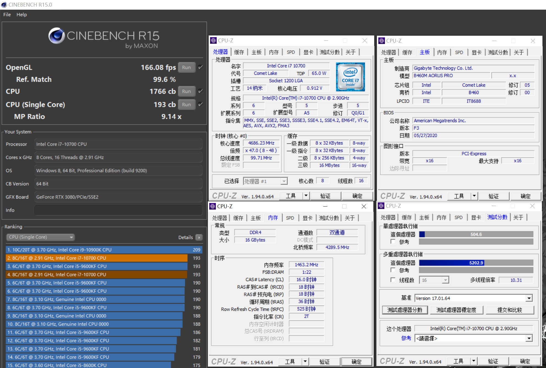The height and width of the screenshot is (368, 546).
Task: Switch to 缓存 tab in processor window
Action: 239,52
